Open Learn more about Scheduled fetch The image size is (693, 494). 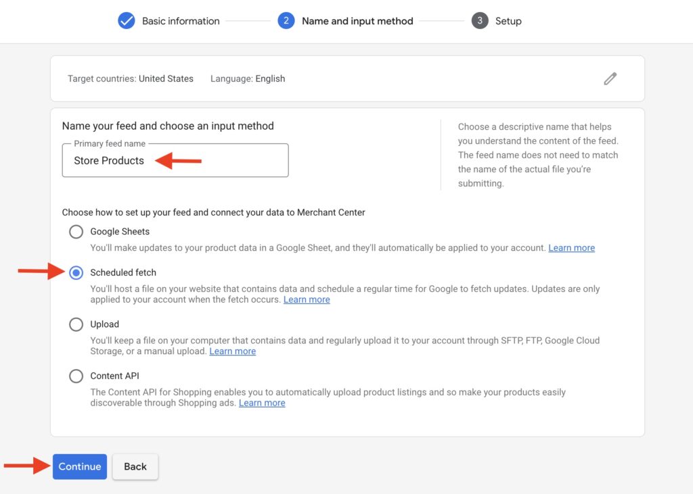coord(307,299)
